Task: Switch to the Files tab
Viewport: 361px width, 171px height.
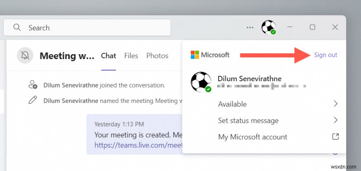Action: [131, 55]
